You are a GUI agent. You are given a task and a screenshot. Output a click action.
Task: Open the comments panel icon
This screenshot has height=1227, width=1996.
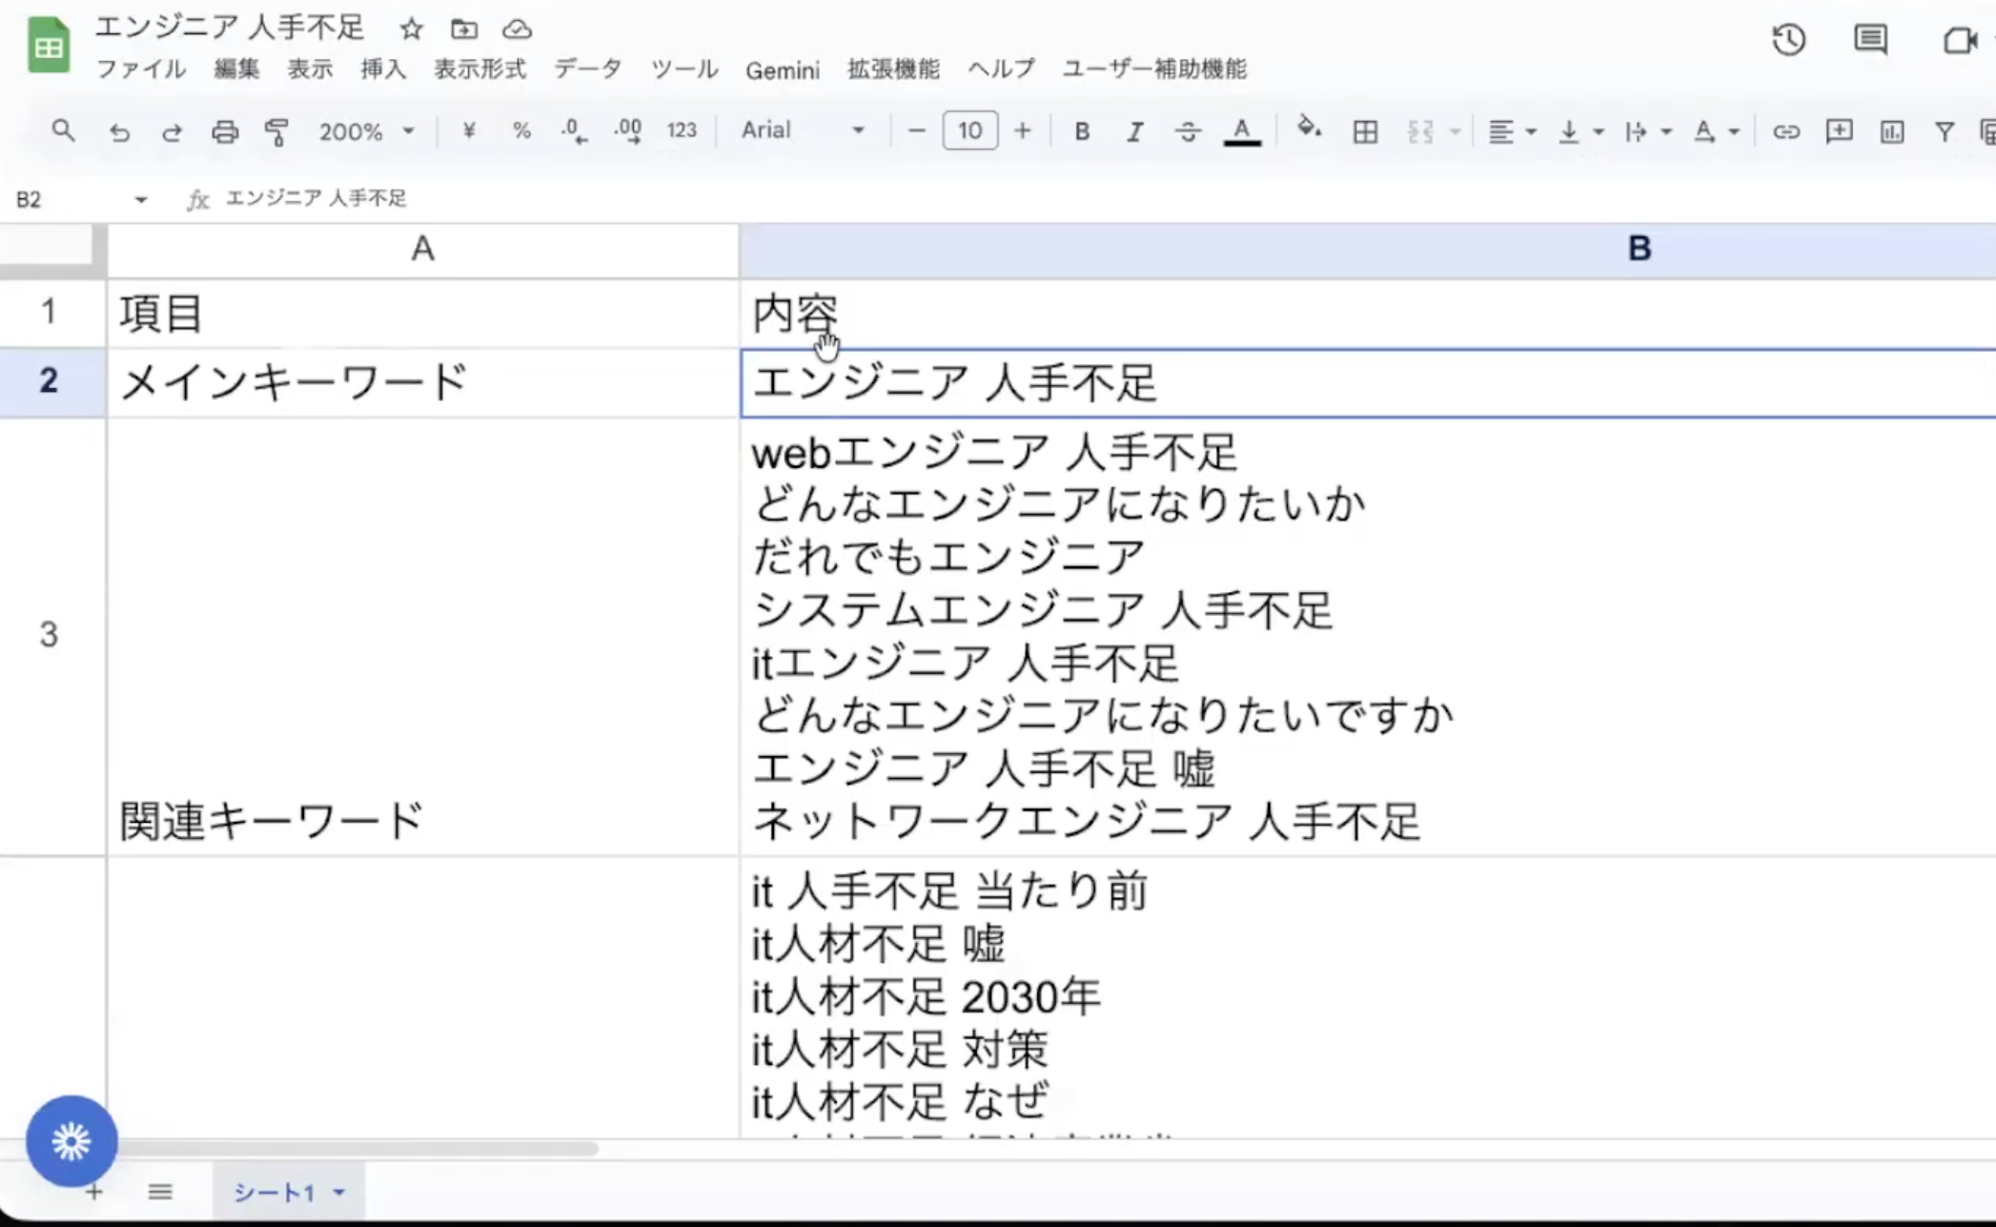pyautogui.click(x=1870, y=40)
